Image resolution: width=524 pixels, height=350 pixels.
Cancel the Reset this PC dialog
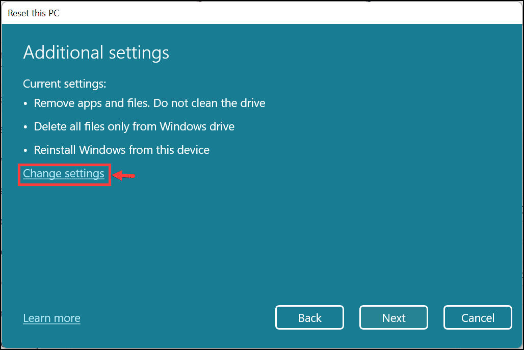point(478,317)
